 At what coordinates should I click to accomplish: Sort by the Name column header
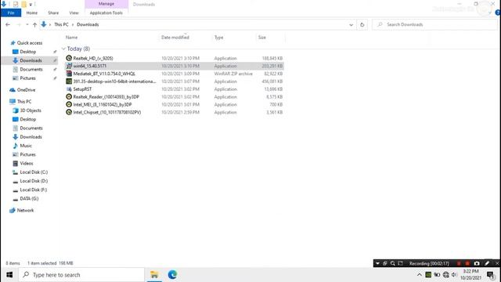(x=71, y=38)
